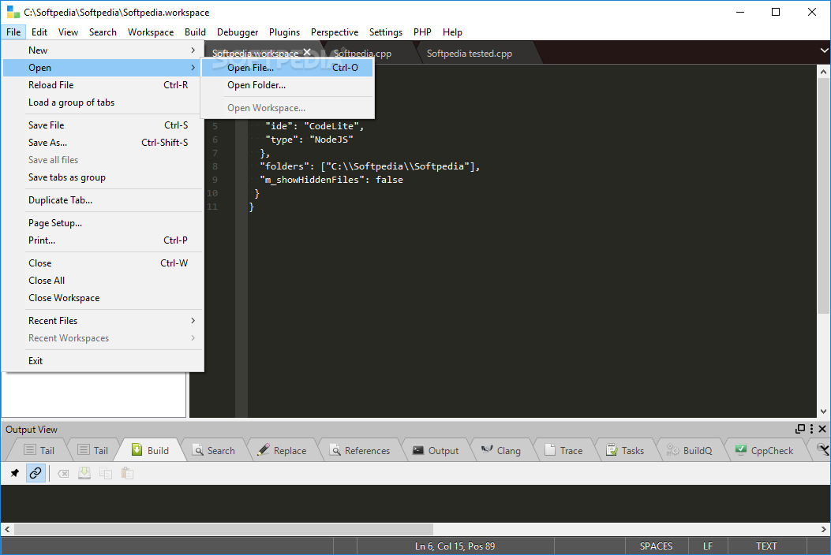This screenshot has height=555, width=831.
Task: Click the magnifier icon on the References tab
Action: [335, 450]
